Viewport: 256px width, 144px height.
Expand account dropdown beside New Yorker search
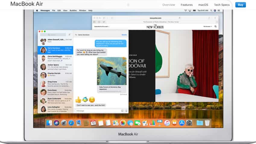pyautogui.click(x=207, y=27)
